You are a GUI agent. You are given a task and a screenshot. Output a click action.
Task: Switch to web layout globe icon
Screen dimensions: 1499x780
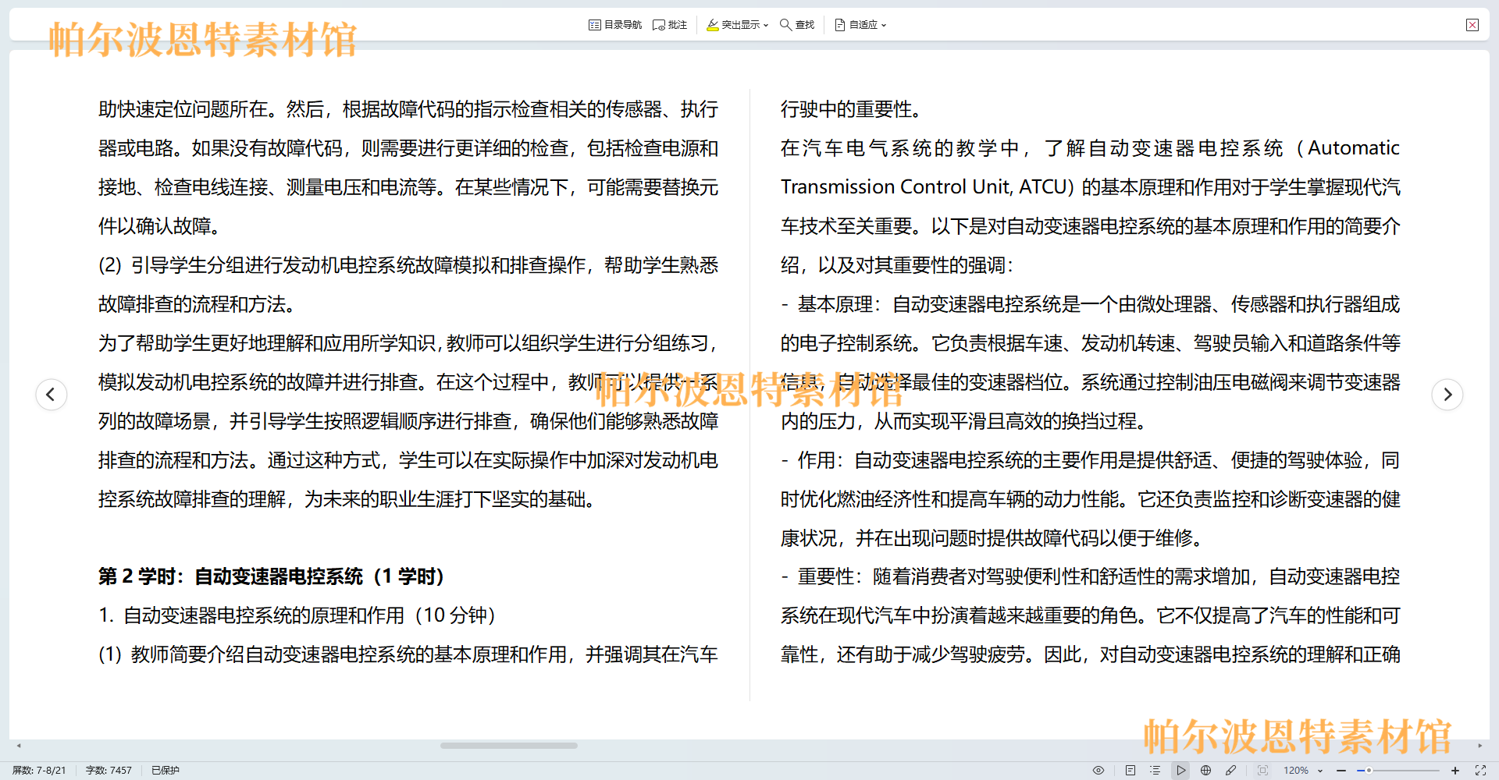1205,770
